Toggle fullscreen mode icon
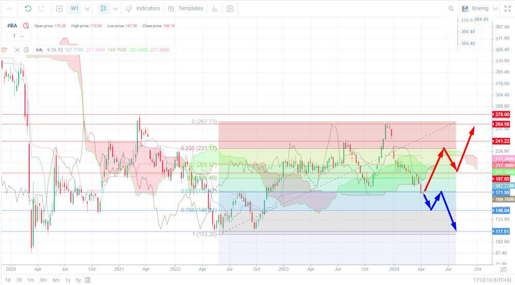 [x=507, y=9]
